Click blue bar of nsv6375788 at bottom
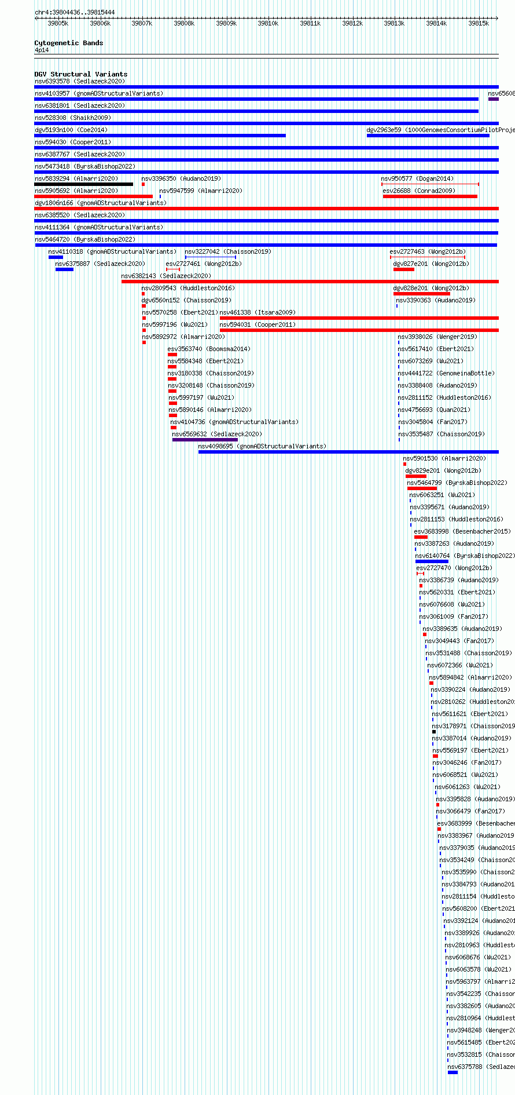515x1095 pixels. [453, 1072]
